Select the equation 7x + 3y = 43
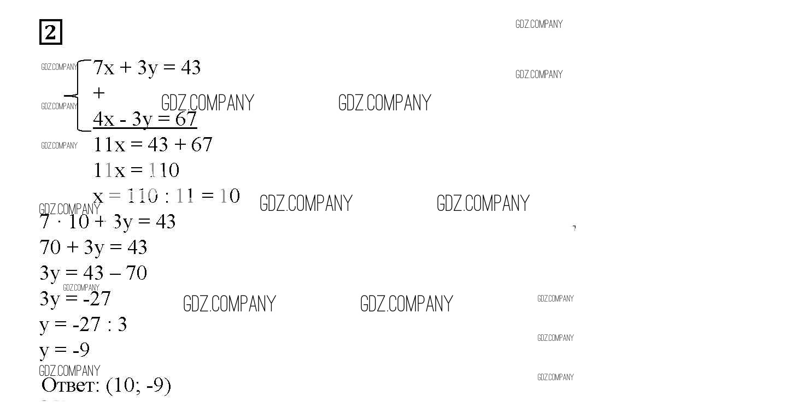 pos(146,68)
